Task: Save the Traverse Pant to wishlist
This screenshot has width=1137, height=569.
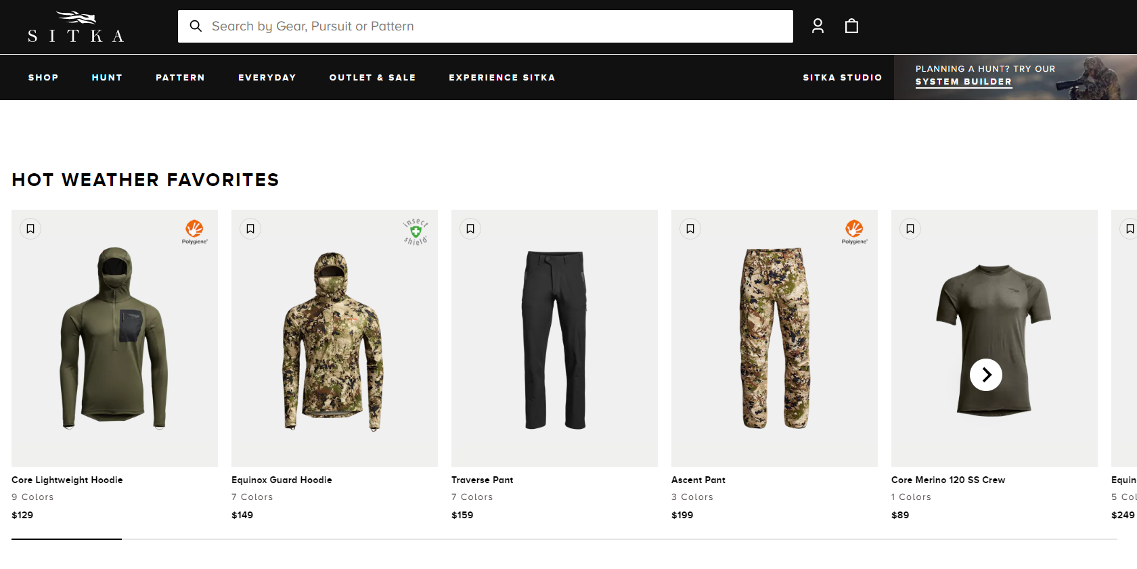Action: 470,229
